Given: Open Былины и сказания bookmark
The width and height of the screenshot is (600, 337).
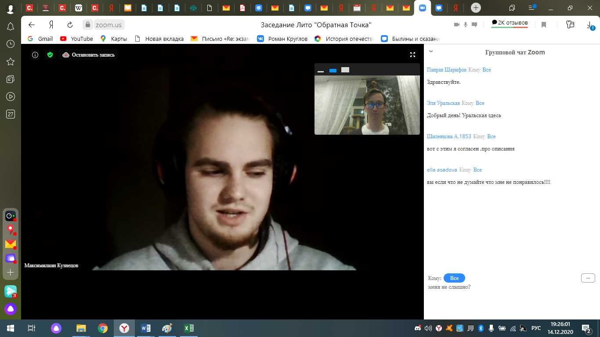Looking at the screenshot, I should (410, 39).
